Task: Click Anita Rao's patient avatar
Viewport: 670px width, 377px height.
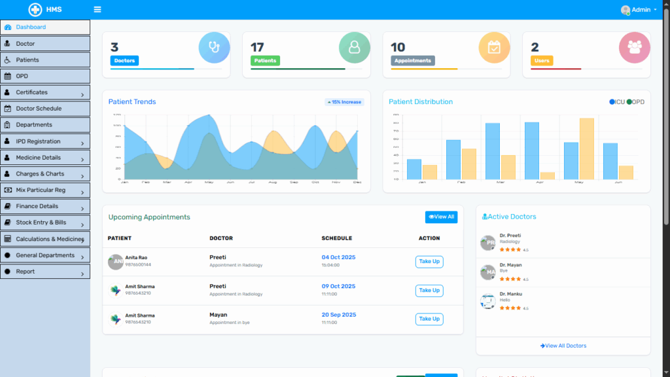Action: pos(115,262)
